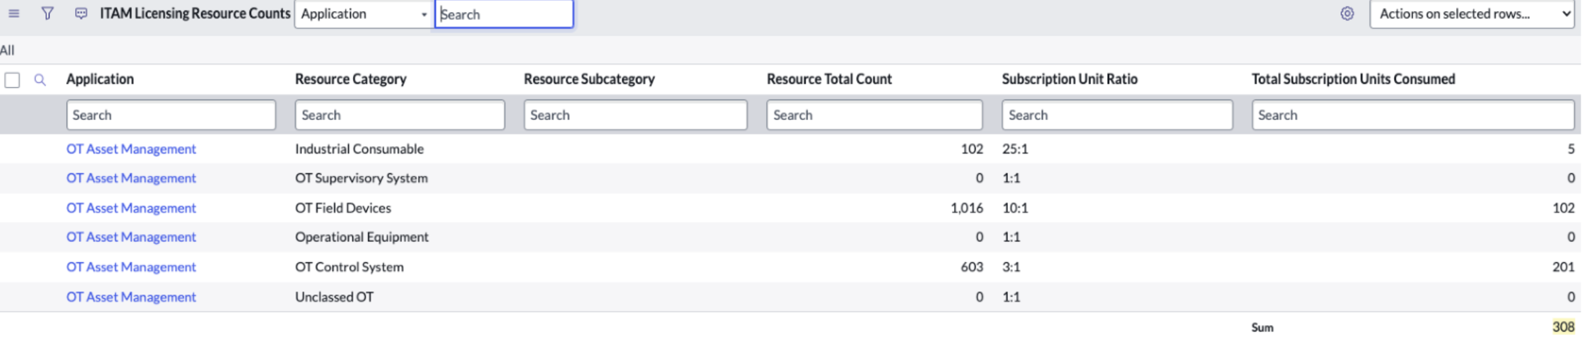This screenshot has height=352, width=1586.
Task: Select the Industrial Consumable category cell
Action: (x=360, y=149)
